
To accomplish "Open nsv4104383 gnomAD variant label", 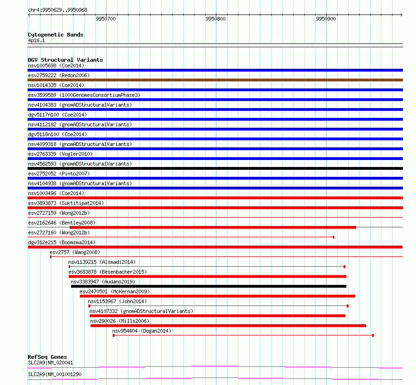I will pyautogui.click(x=80, y=105).
